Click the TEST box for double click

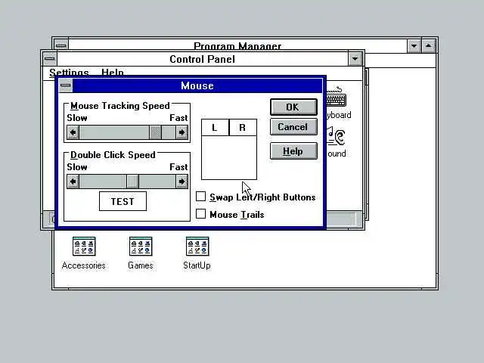pos(123,201)
